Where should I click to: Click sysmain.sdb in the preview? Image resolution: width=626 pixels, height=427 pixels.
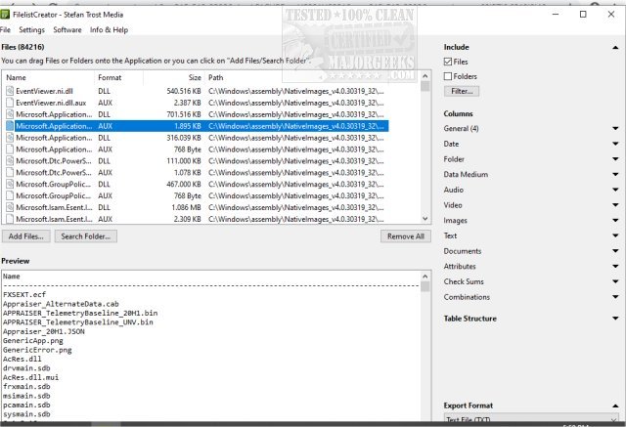[x=26, y=414]
